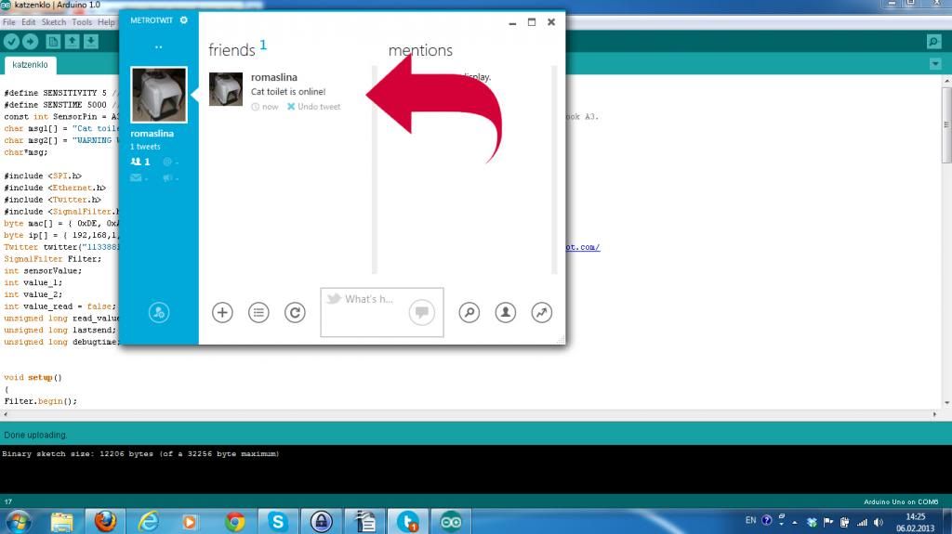
Task: Open the search magnifier in MetroTwit
Action: pos(469,313)
